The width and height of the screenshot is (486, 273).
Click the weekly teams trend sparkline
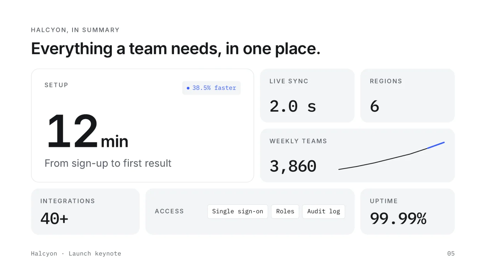(391, 156)
